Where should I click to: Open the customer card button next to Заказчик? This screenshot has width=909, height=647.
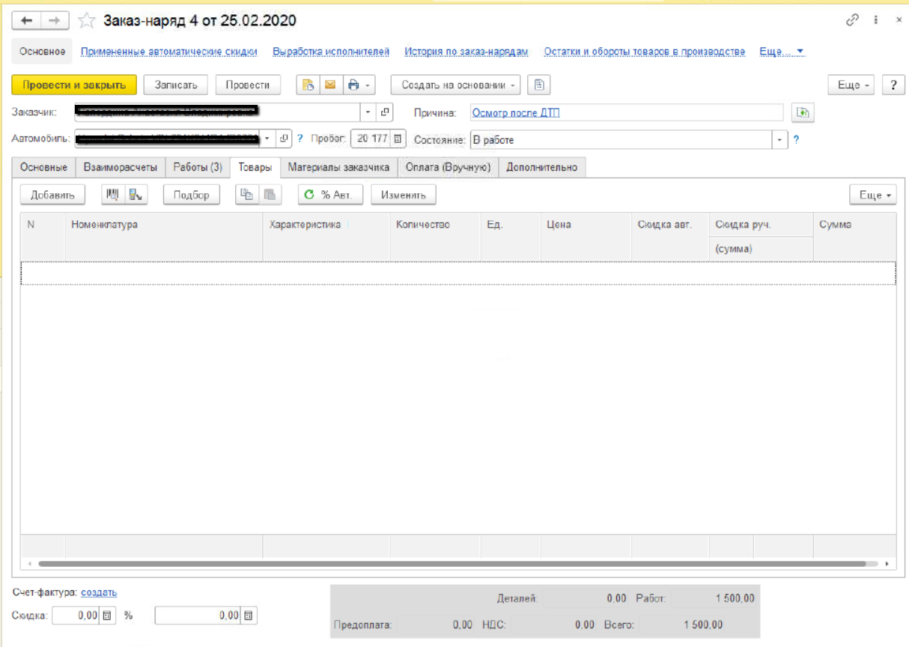[385, 112]
